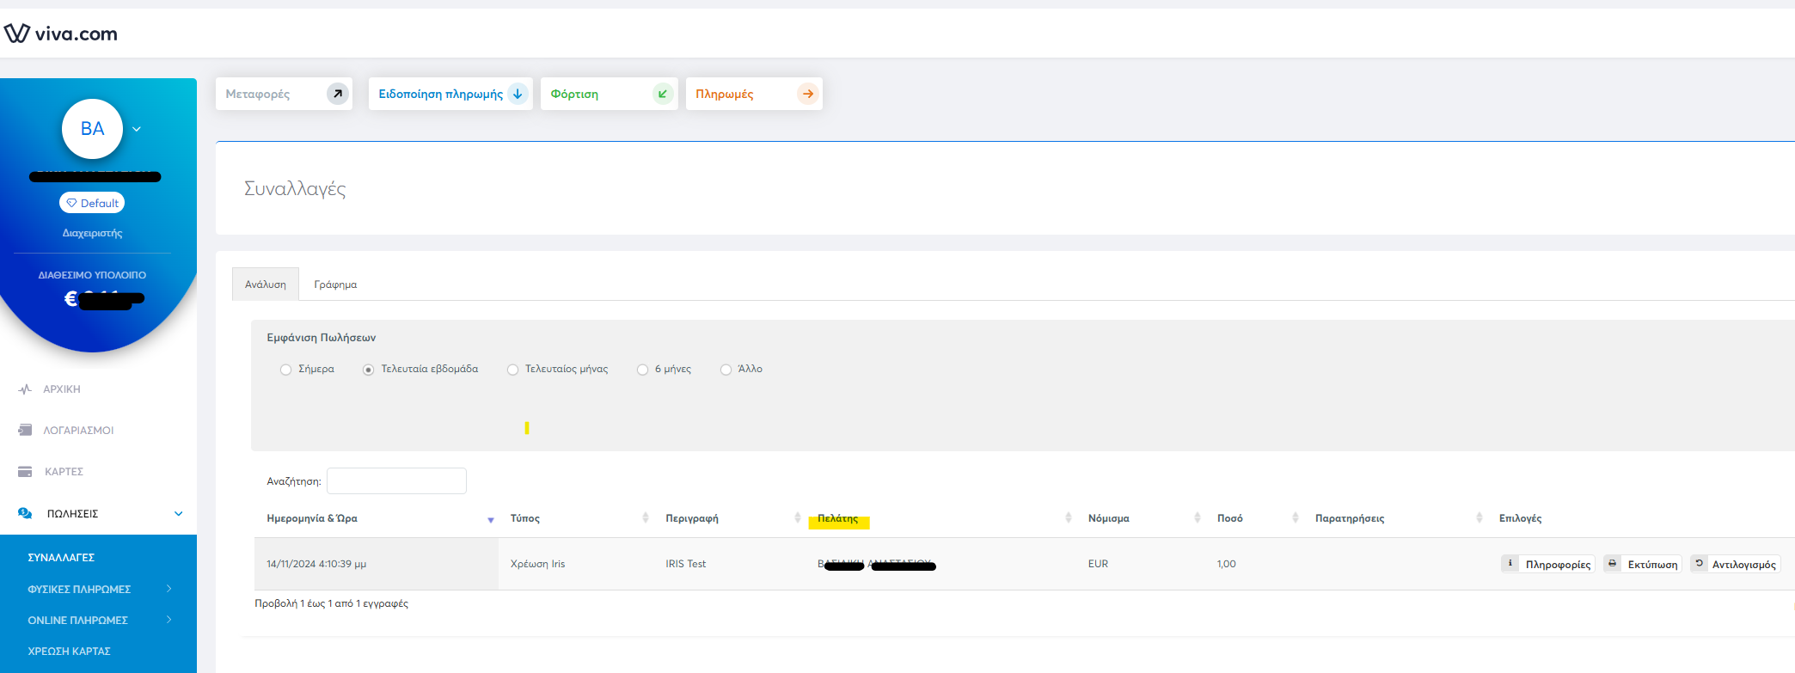Click the green Φόρτιση arrow icon
The height and width of the screenshot is (673, 1795).
click(x=663, y=94)
